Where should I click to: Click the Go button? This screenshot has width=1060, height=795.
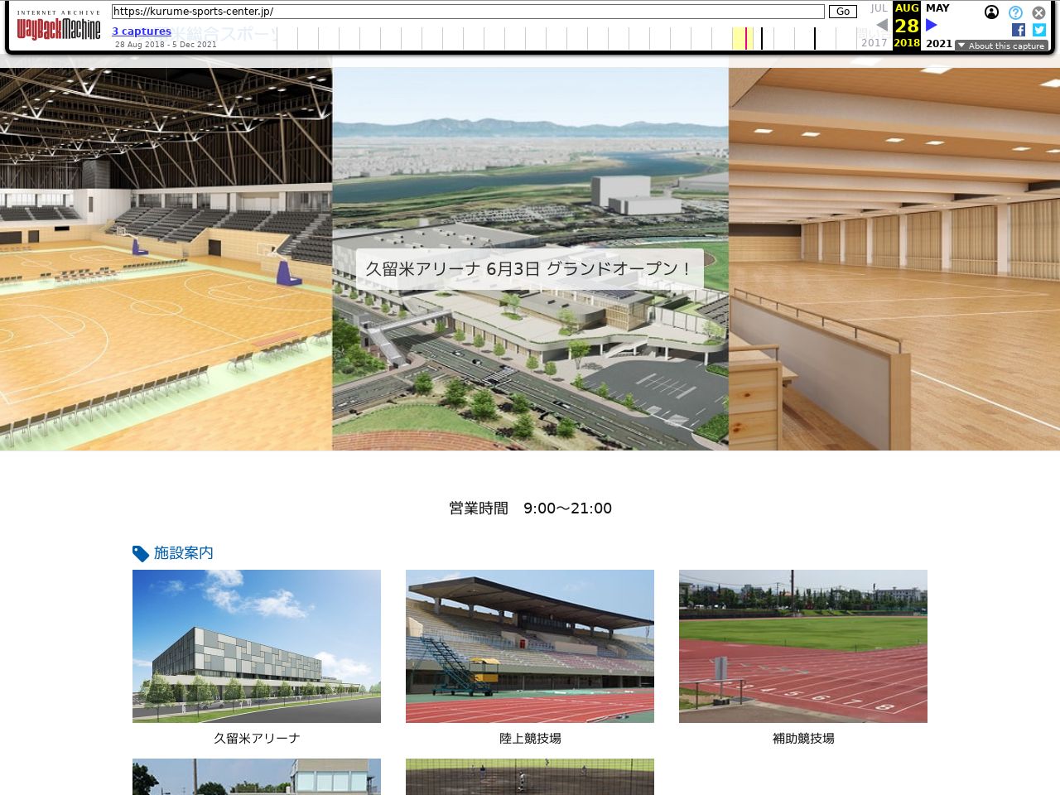coord(842,12)
